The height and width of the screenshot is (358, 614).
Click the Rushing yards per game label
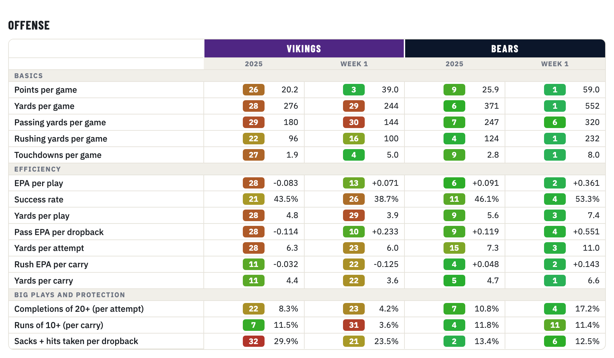(x=61, y=139)
